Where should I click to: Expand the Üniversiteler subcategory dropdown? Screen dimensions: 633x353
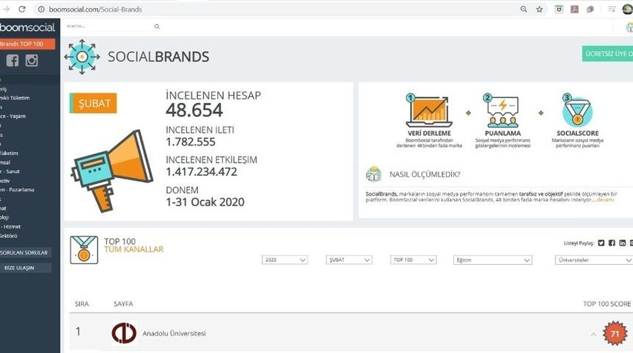593,260
